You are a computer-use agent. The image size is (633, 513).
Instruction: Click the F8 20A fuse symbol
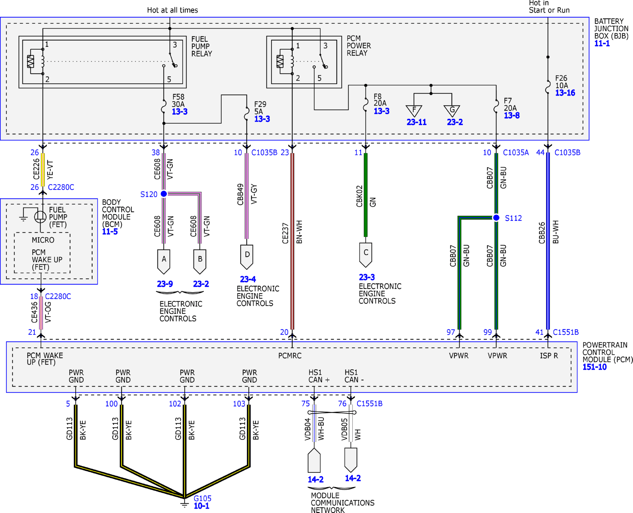click(x=366, y=105)
